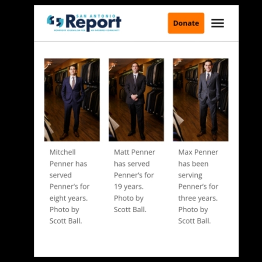Viewport: 262px width, 262px height.
Task: Click the Matt Penner caption text
Action: pyautogui.click(x=135, y=181)
